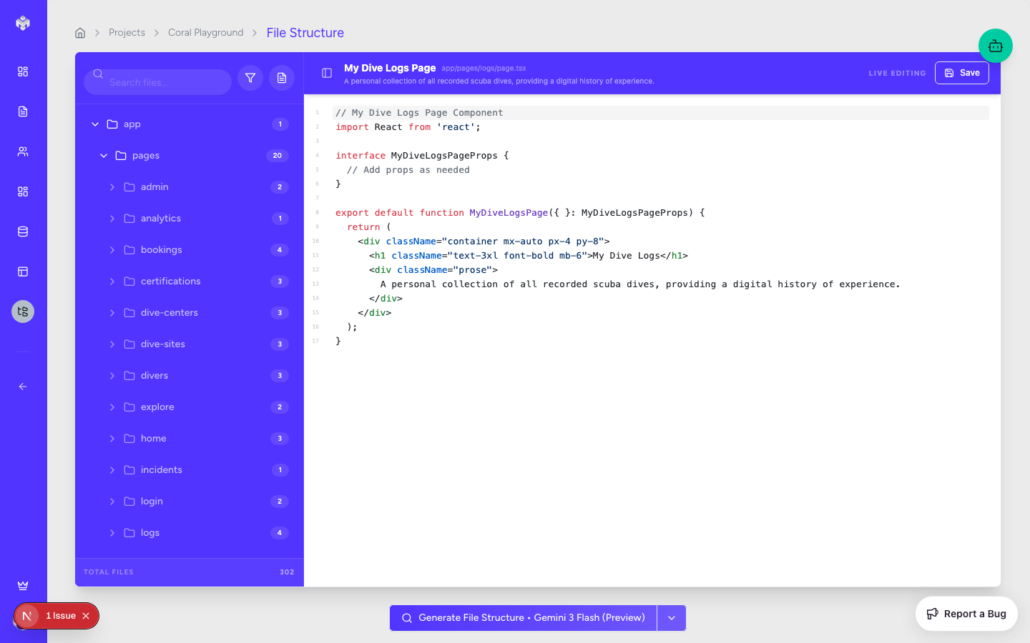Viewport: 1030px width, 643px height.
Task: Dismiss the 1 Issue notification badge
Action: (x=86, y=616)
